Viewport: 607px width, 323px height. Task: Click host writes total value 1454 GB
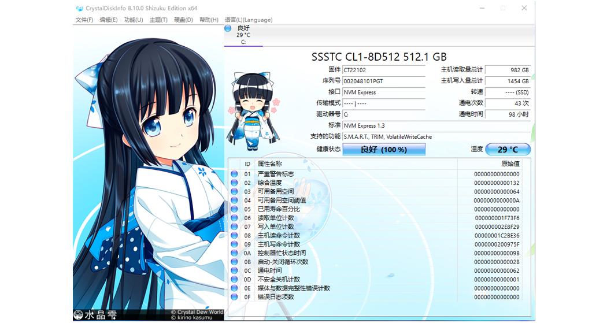point(508,81)
